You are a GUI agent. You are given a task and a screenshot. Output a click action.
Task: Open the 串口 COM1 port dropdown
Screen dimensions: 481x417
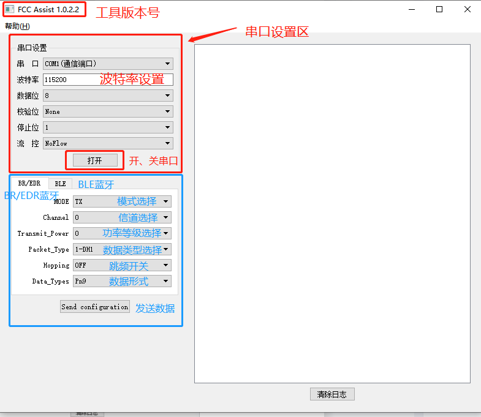coord(108,64)
